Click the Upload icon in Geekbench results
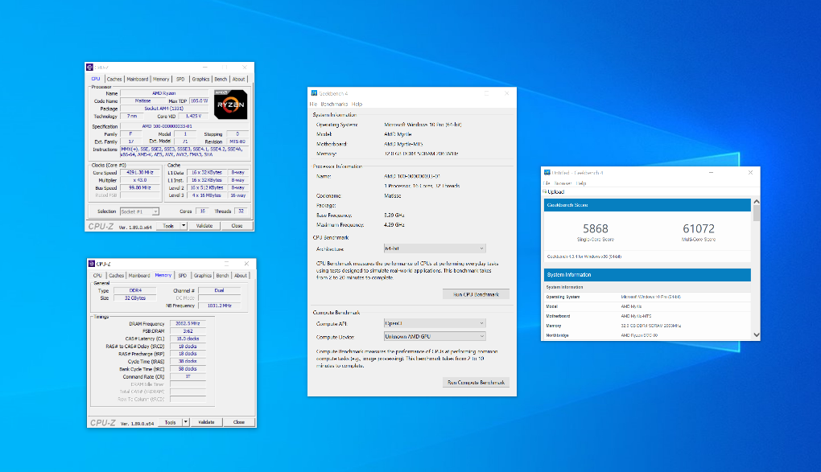Image resolution: width=821 pixels, height=472 pixels. coord(545,191)
